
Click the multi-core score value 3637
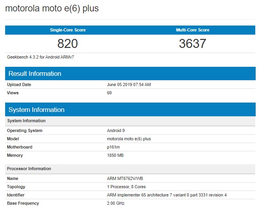pos(193,44)
